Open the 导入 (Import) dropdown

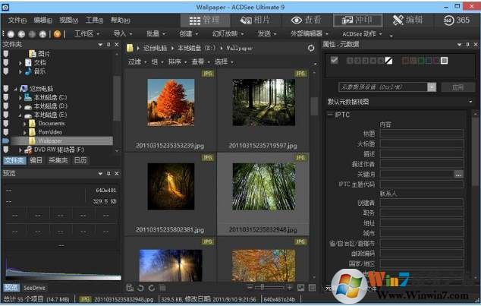click(123, 33)
